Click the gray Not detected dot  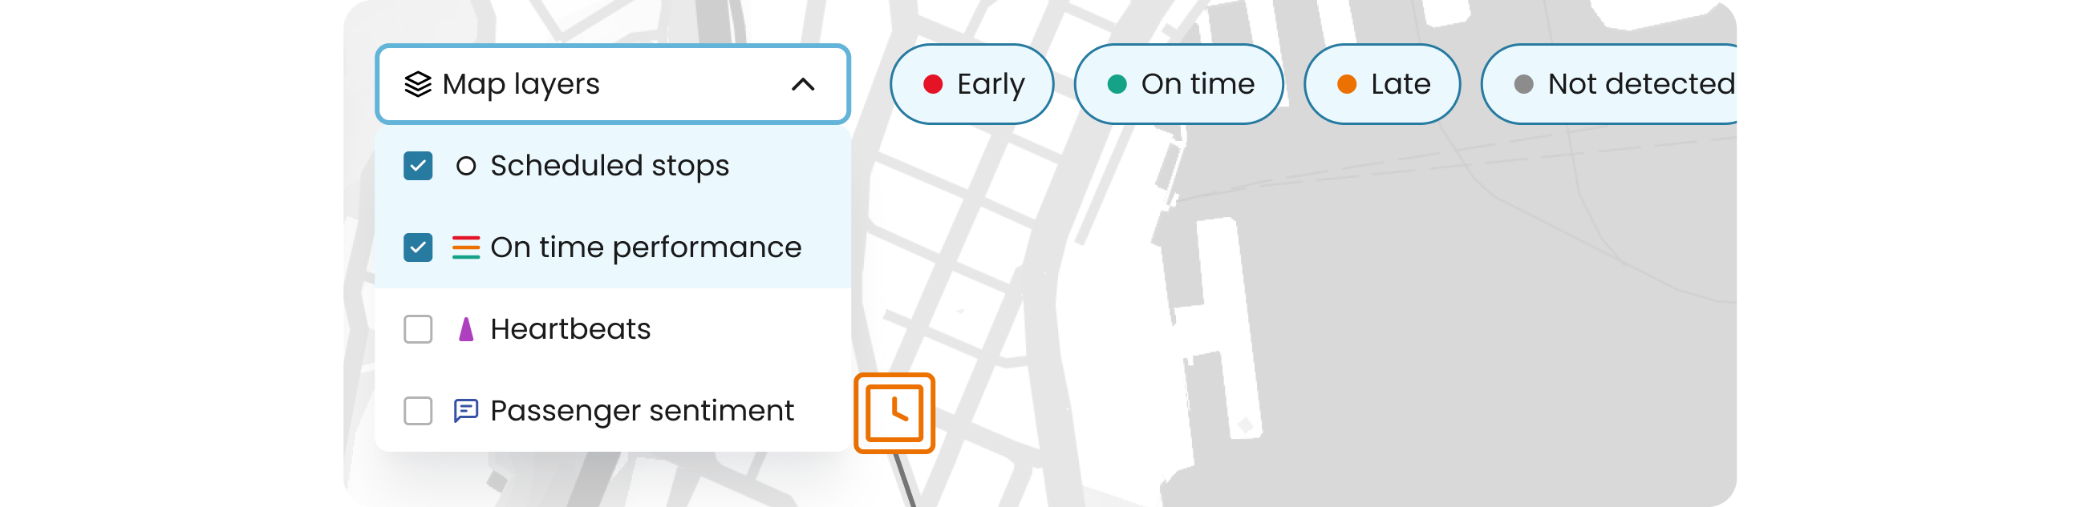(x=1522, y=85)
